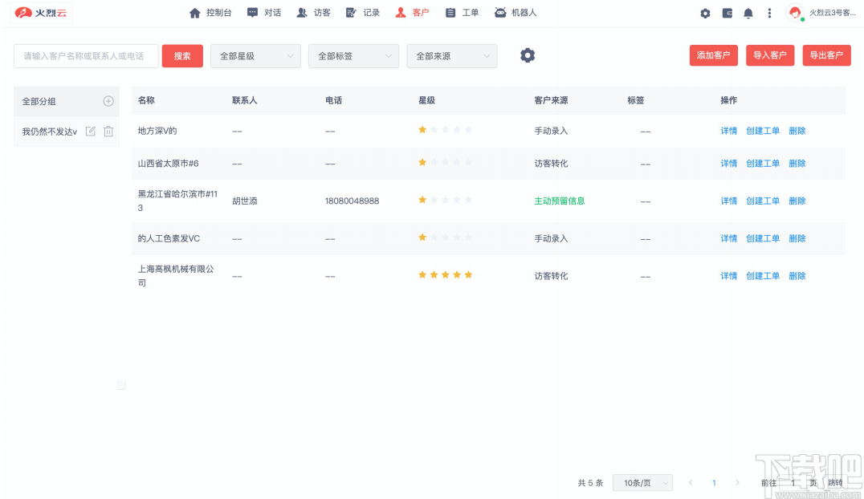Select the 我仍然不发达v group
Screen dimensions: 864x499
pyautogui.click(x=50, y=132)
